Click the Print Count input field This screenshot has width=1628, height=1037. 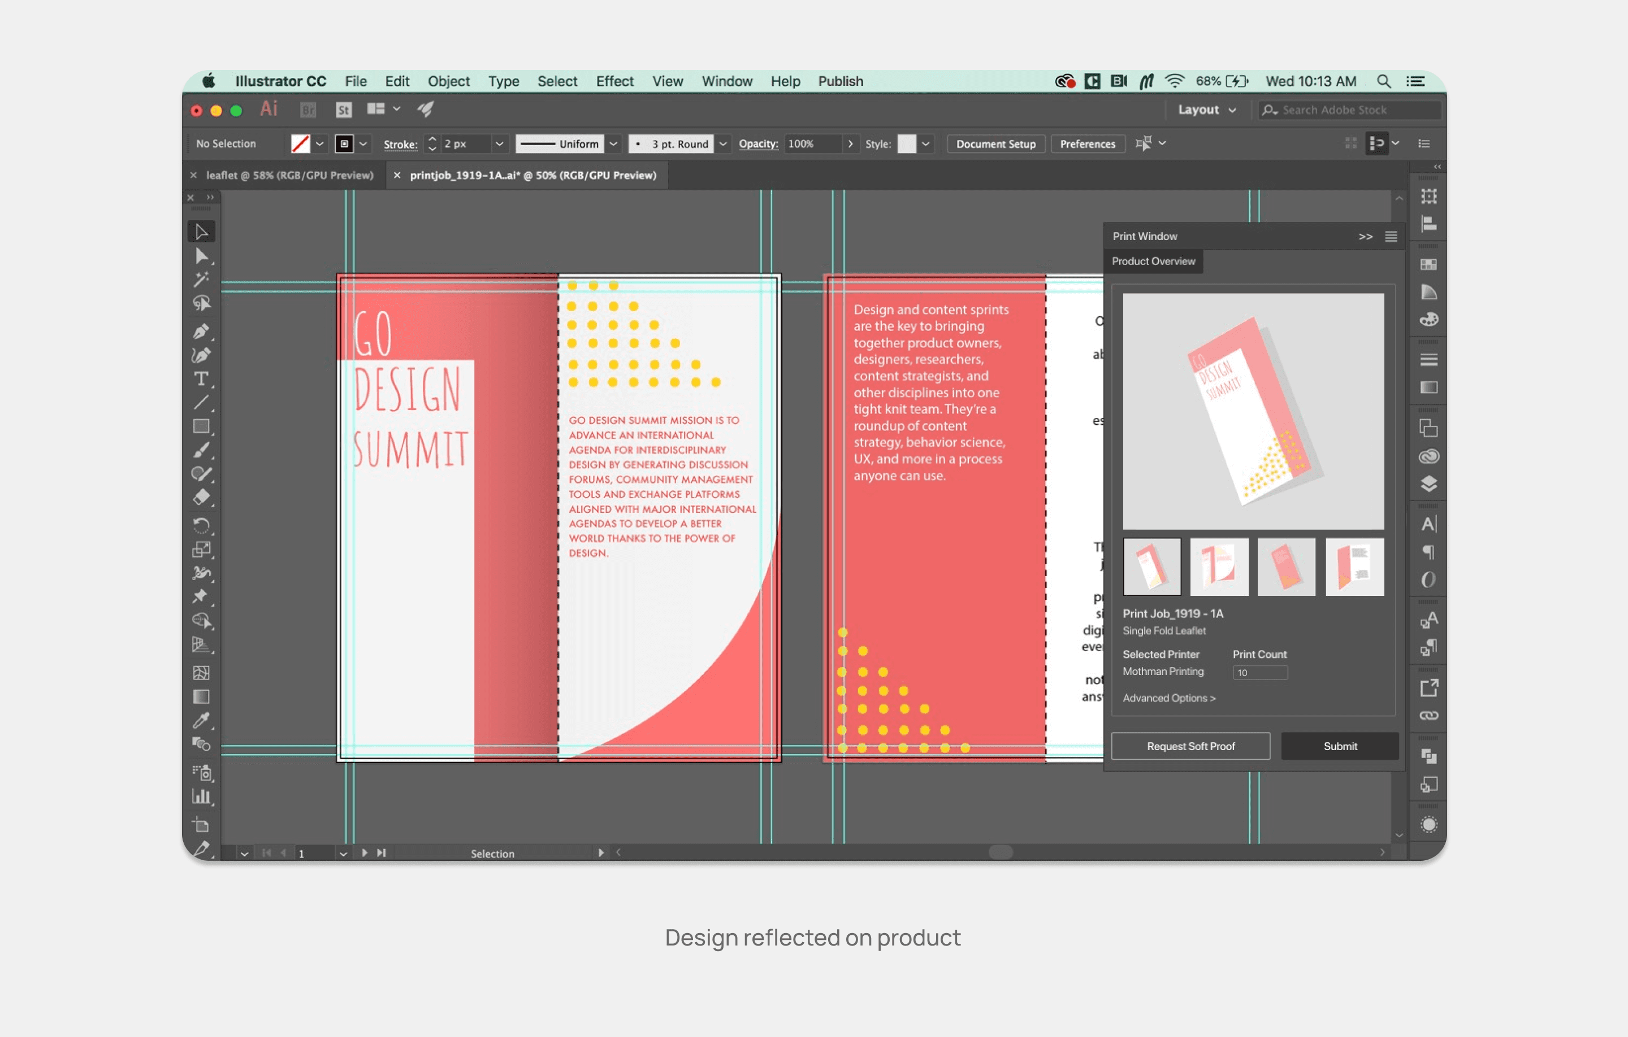point(1259,672)
